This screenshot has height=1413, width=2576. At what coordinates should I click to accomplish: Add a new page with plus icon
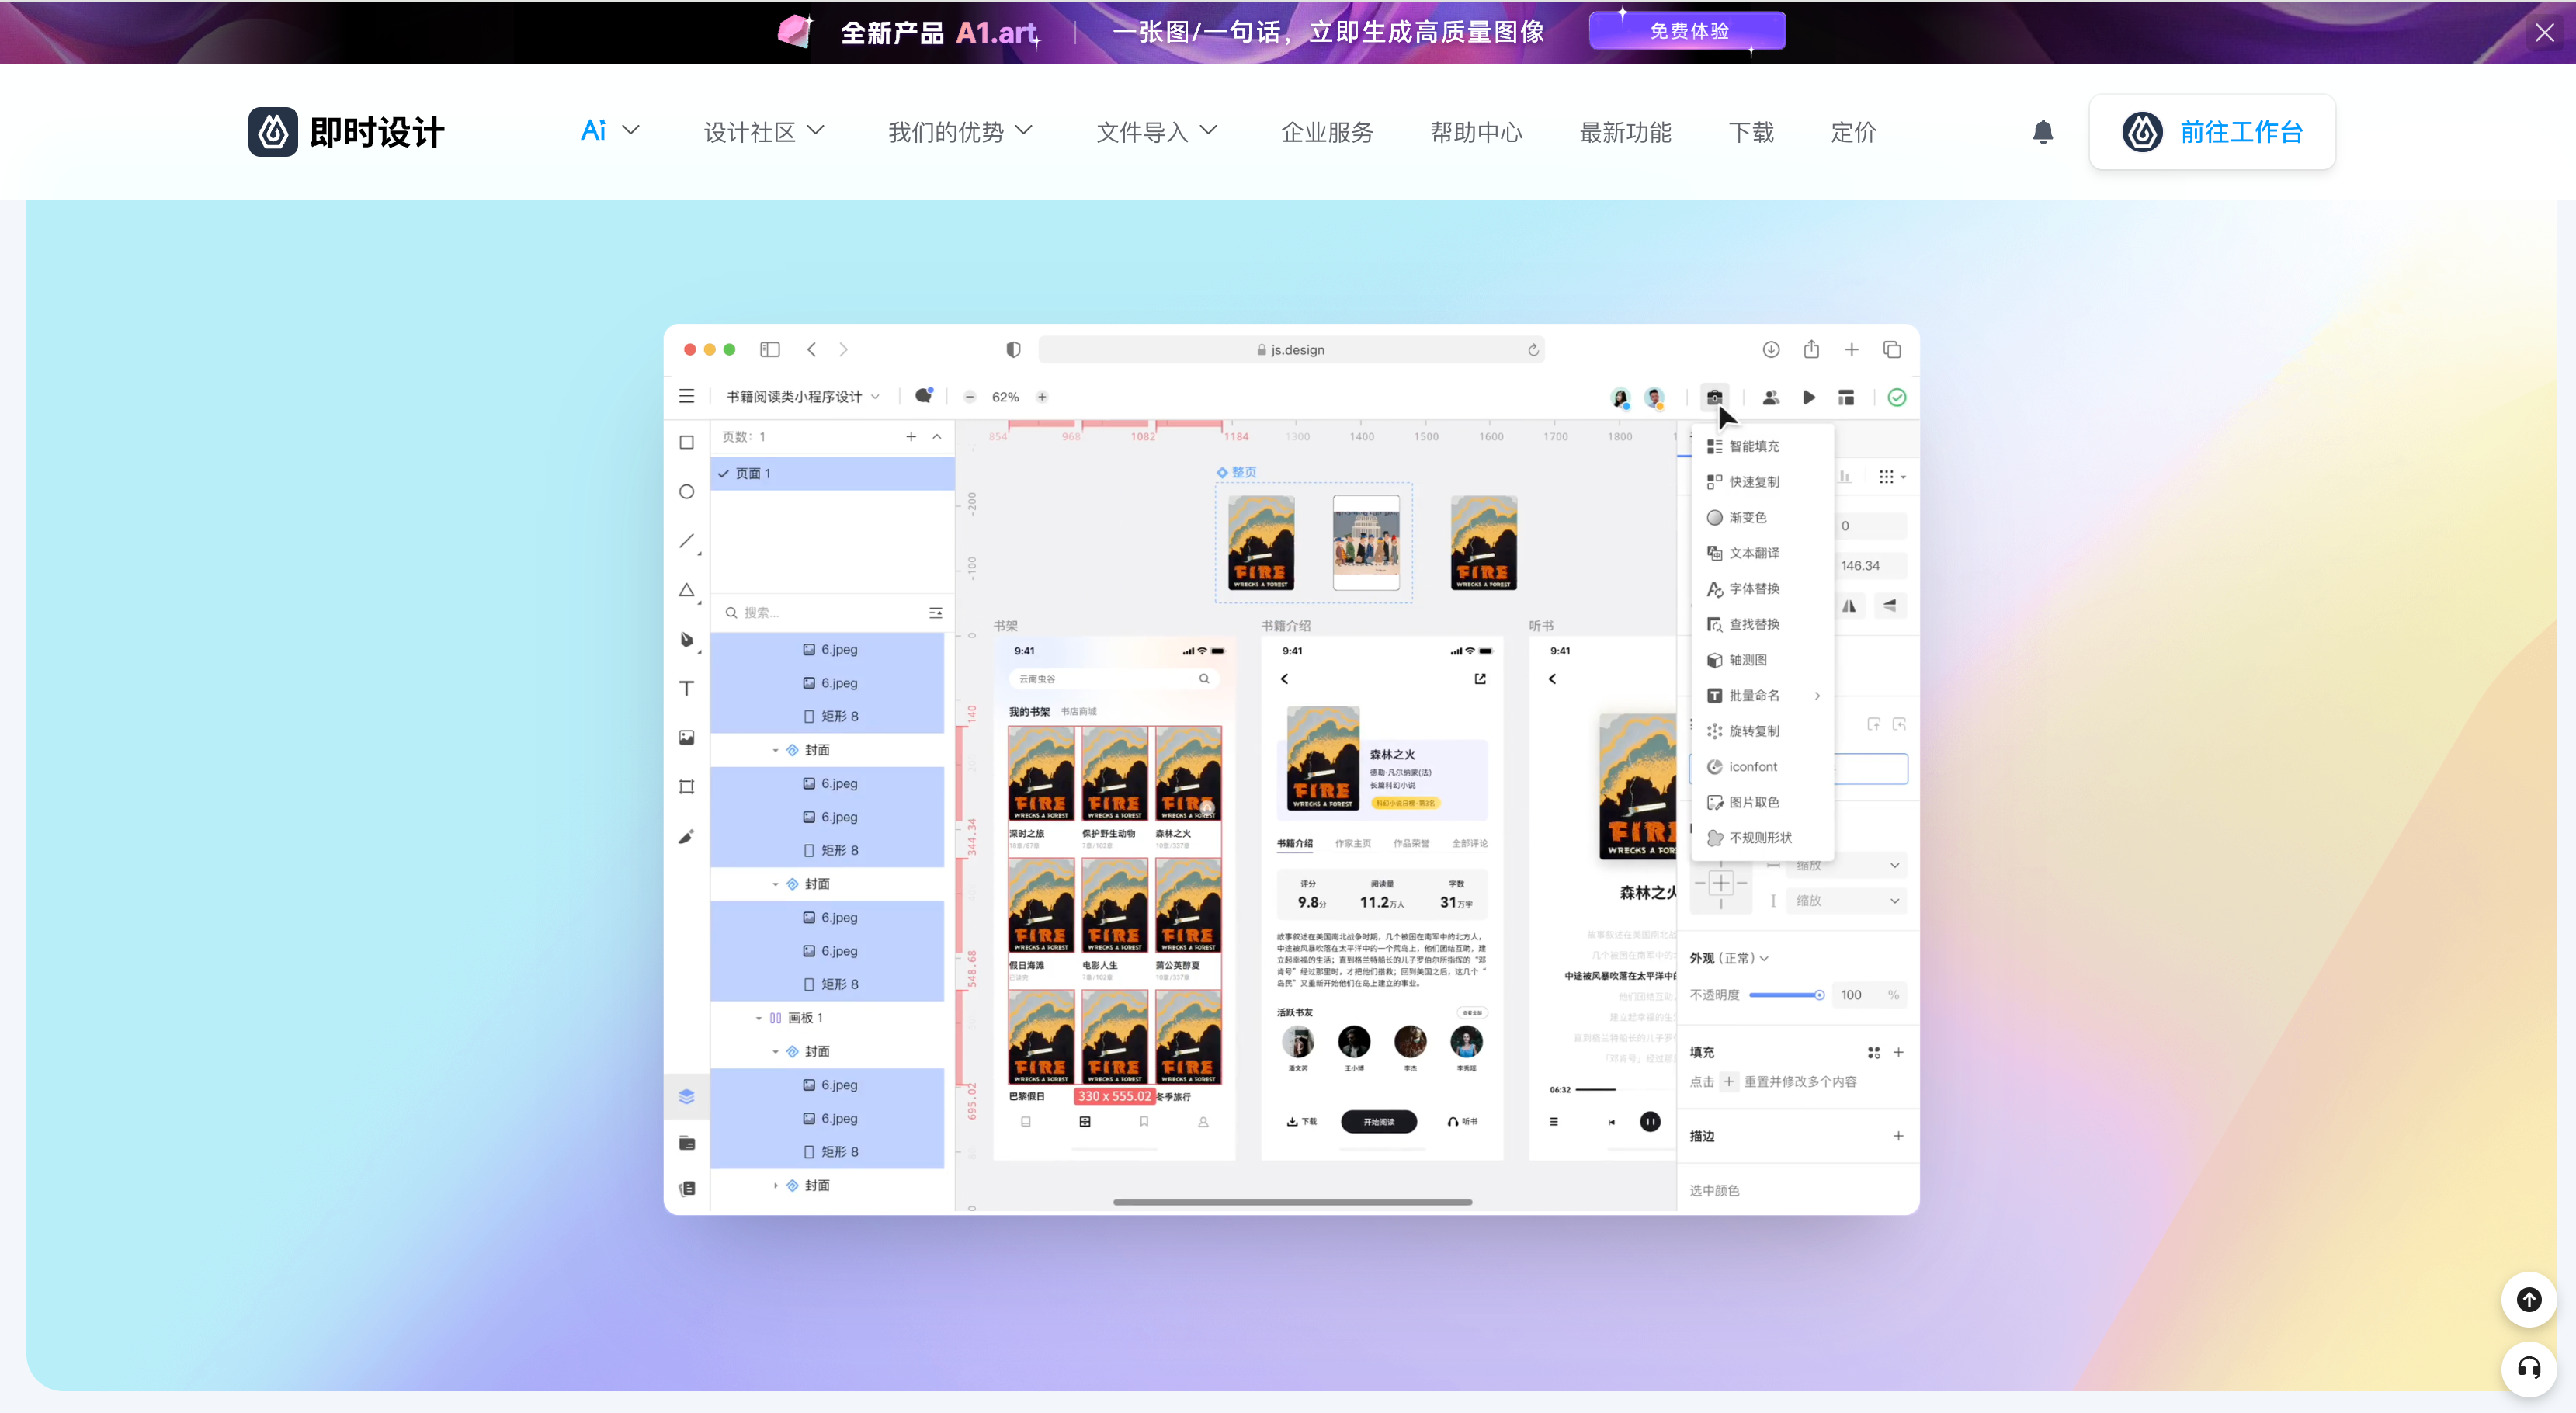click(x=911, y=437)
